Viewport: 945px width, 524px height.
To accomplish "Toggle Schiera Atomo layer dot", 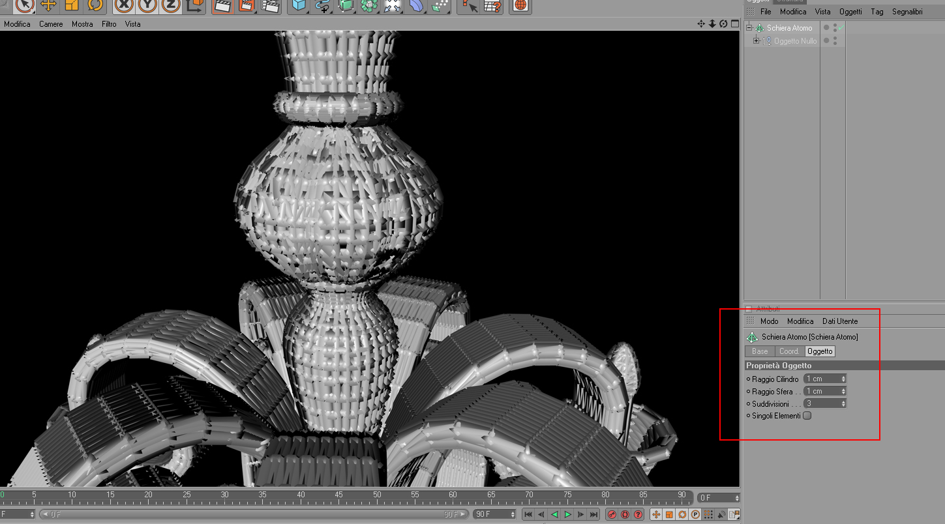I will click(x=826, y=27).
